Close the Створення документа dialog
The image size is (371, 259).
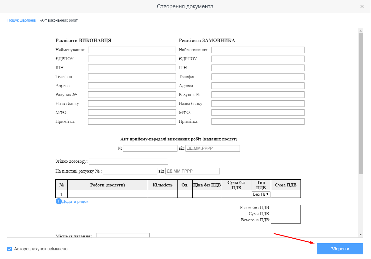(362, 6)
